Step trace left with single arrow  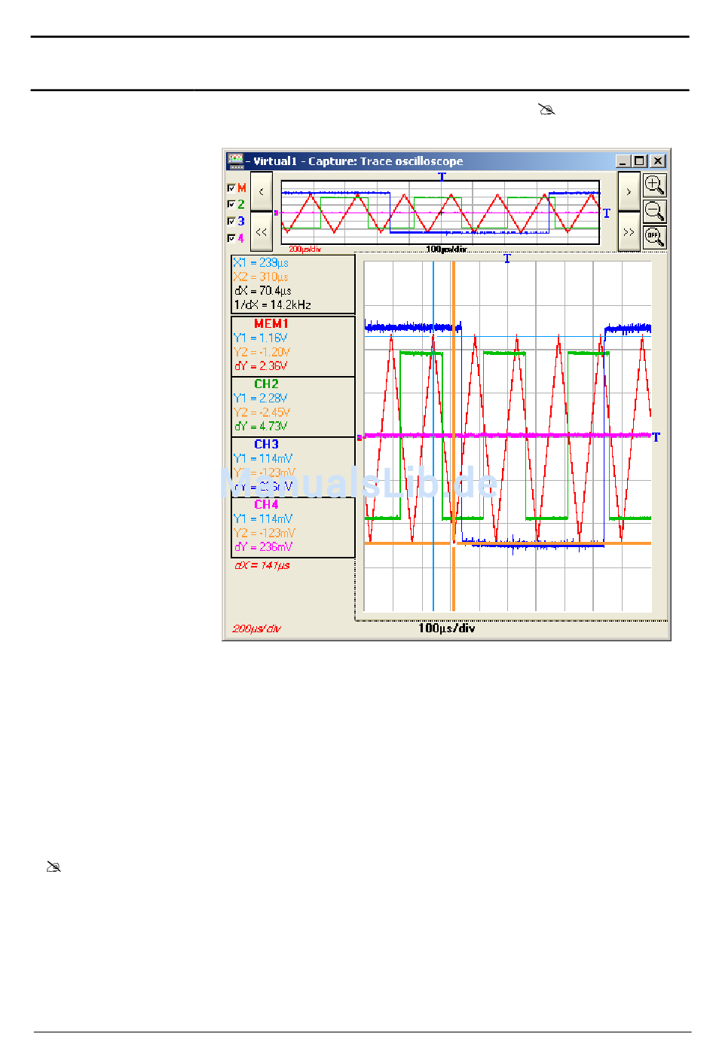click(262, 191)
